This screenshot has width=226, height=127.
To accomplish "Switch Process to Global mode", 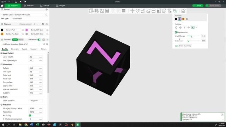I will pyautogui.click(x=15, y=40).
